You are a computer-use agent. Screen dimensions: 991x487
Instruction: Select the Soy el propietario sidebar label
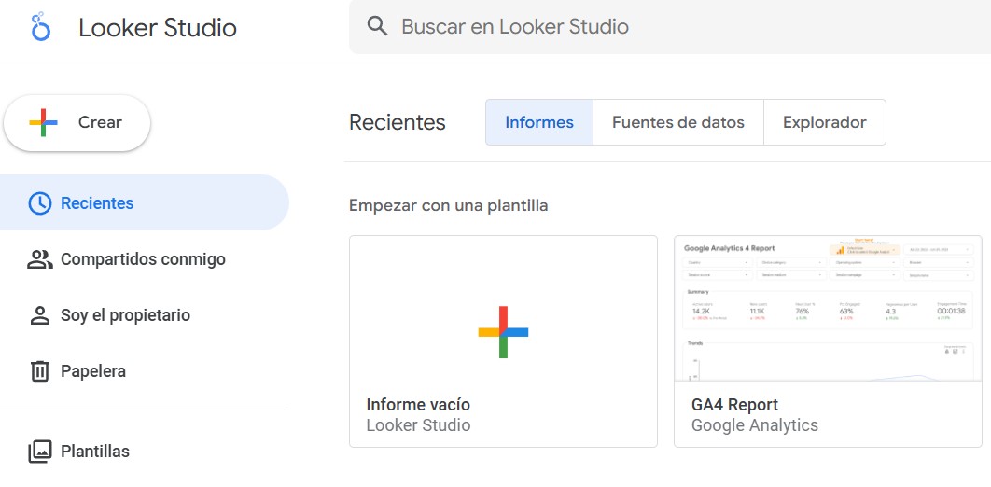tap(125, 315)
